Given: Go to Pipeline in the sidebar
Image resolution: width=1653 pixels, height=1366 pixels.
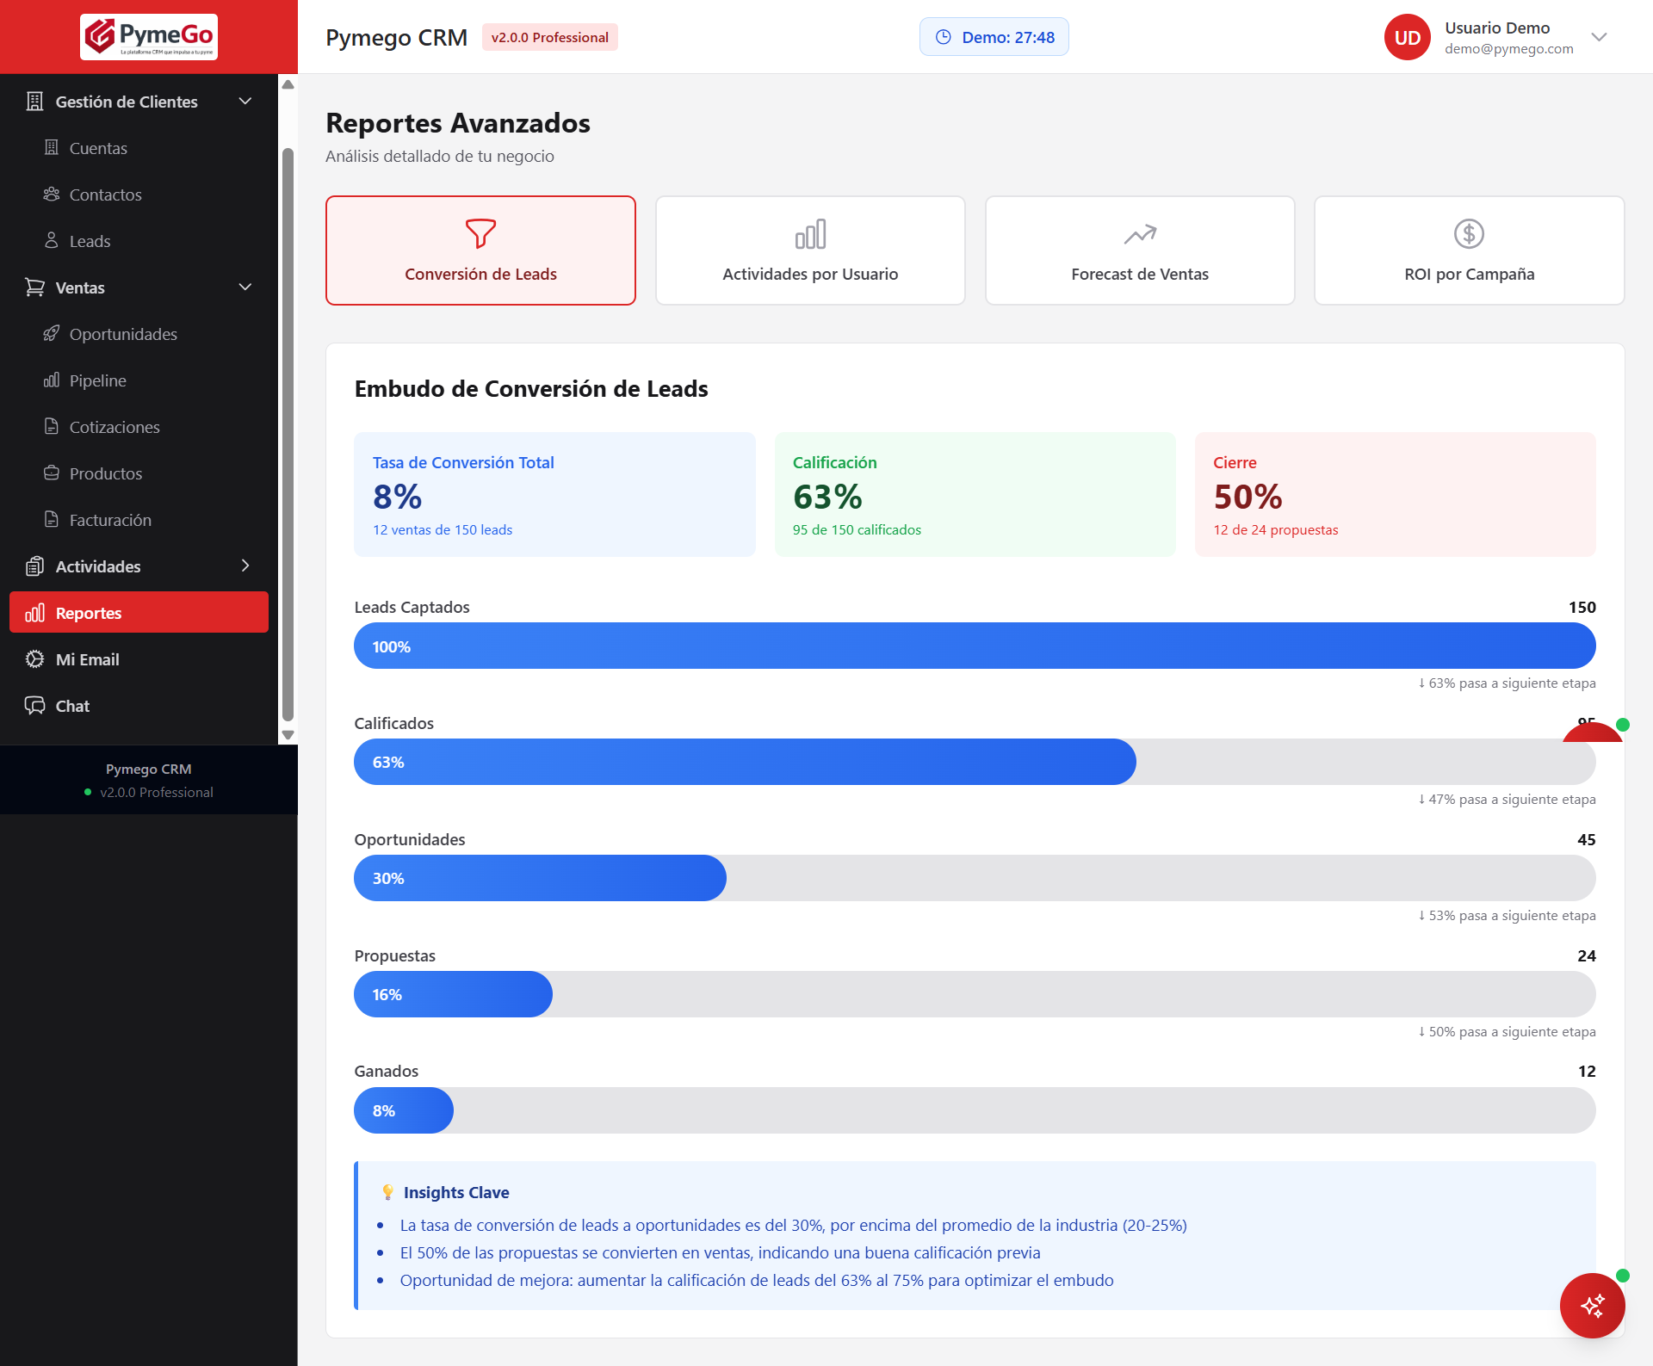Looking at the screenshot, I should click(x=97, y=380).
